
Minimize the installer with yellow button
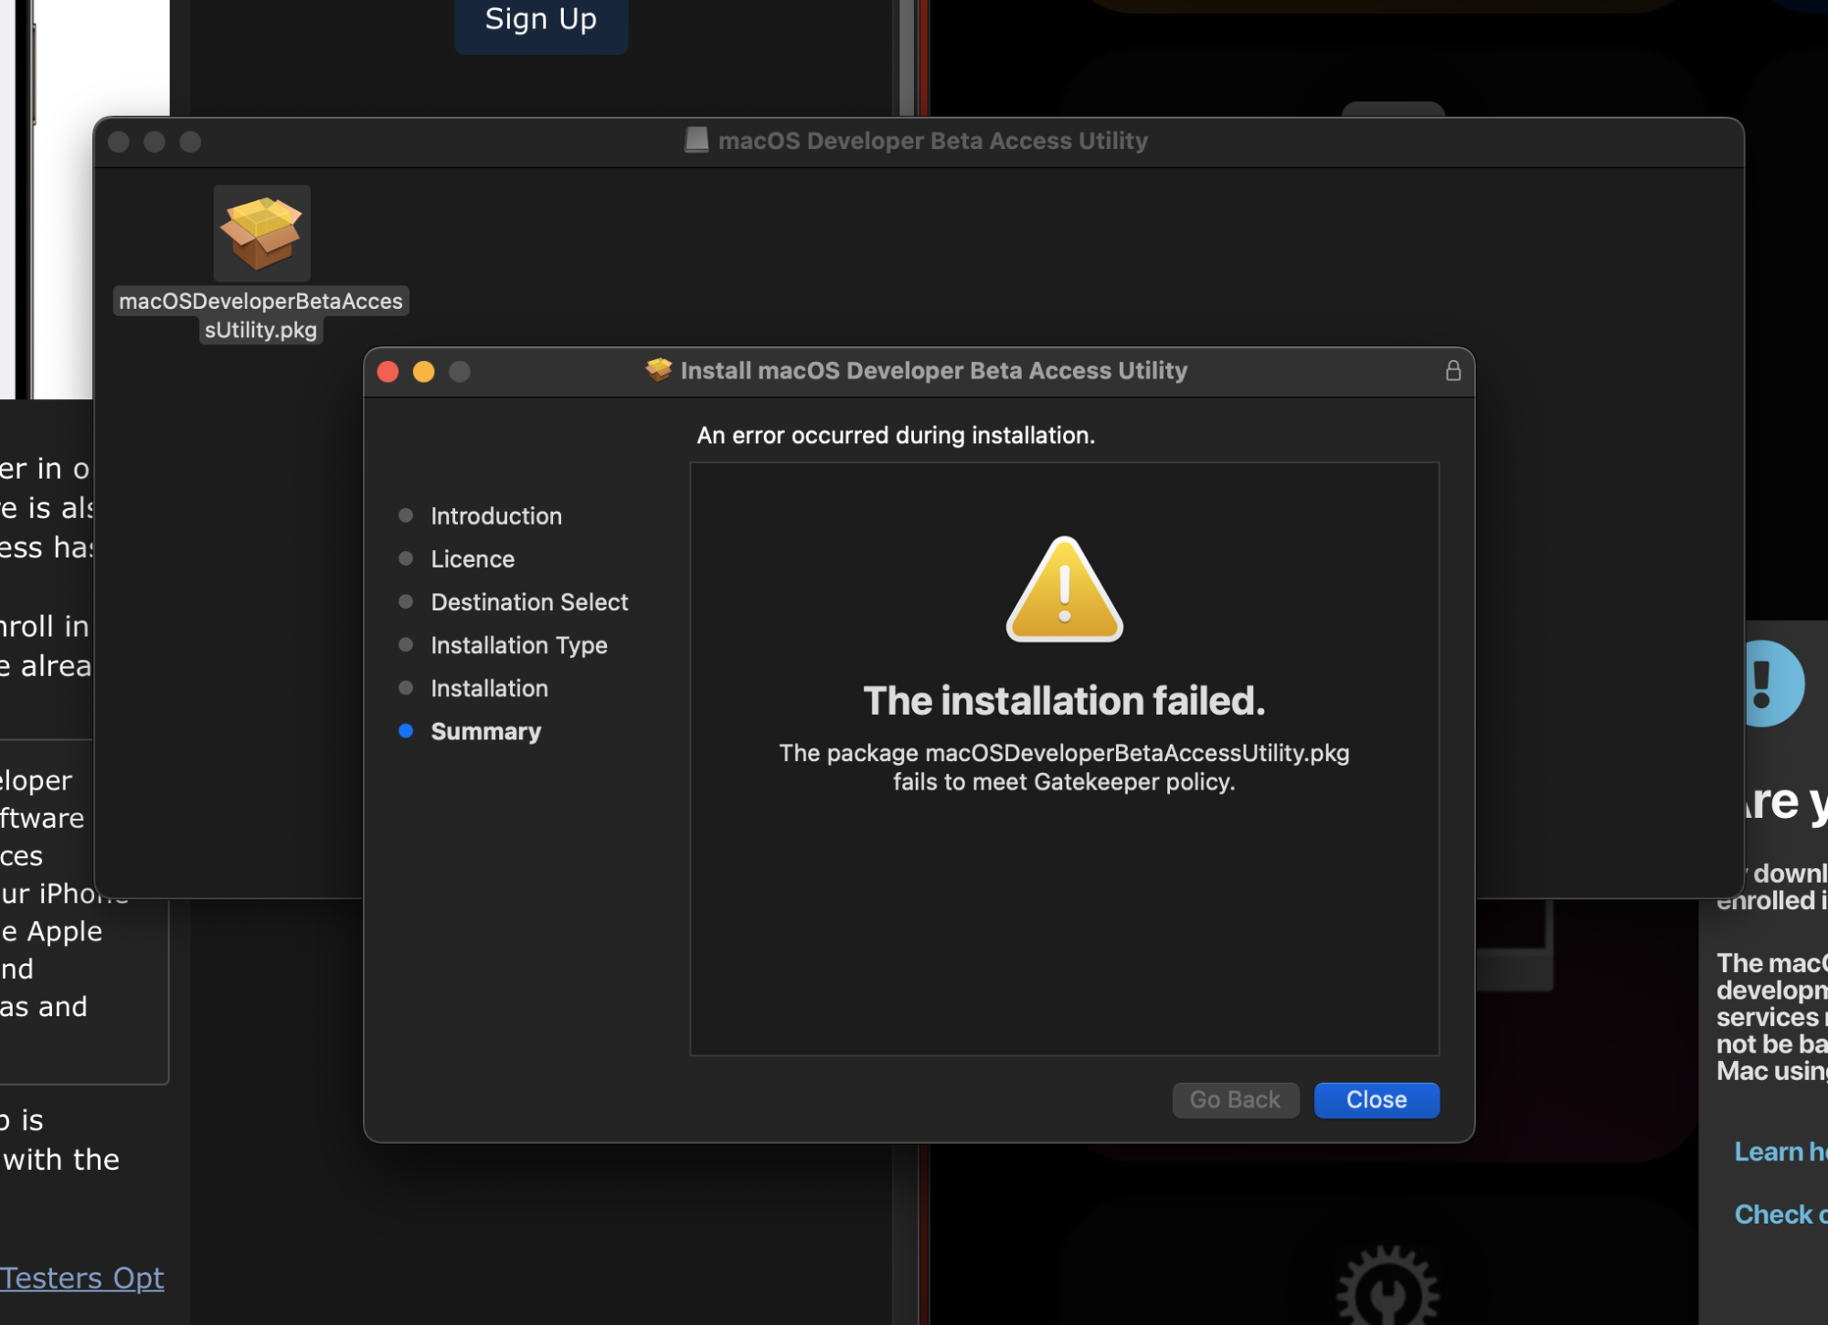(x=423, y=371)
